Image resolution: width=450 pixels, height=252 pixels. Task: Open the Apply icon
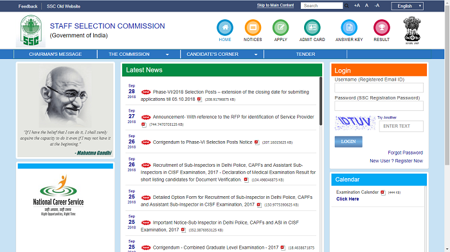281,28
